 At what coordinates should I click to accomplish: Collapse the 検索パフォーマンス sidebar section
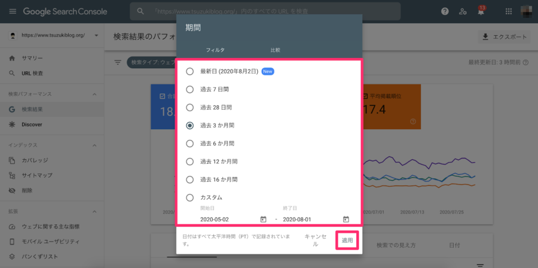94,95
